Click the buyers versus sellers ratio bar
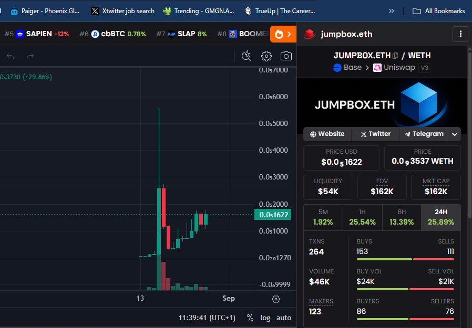 405,319
